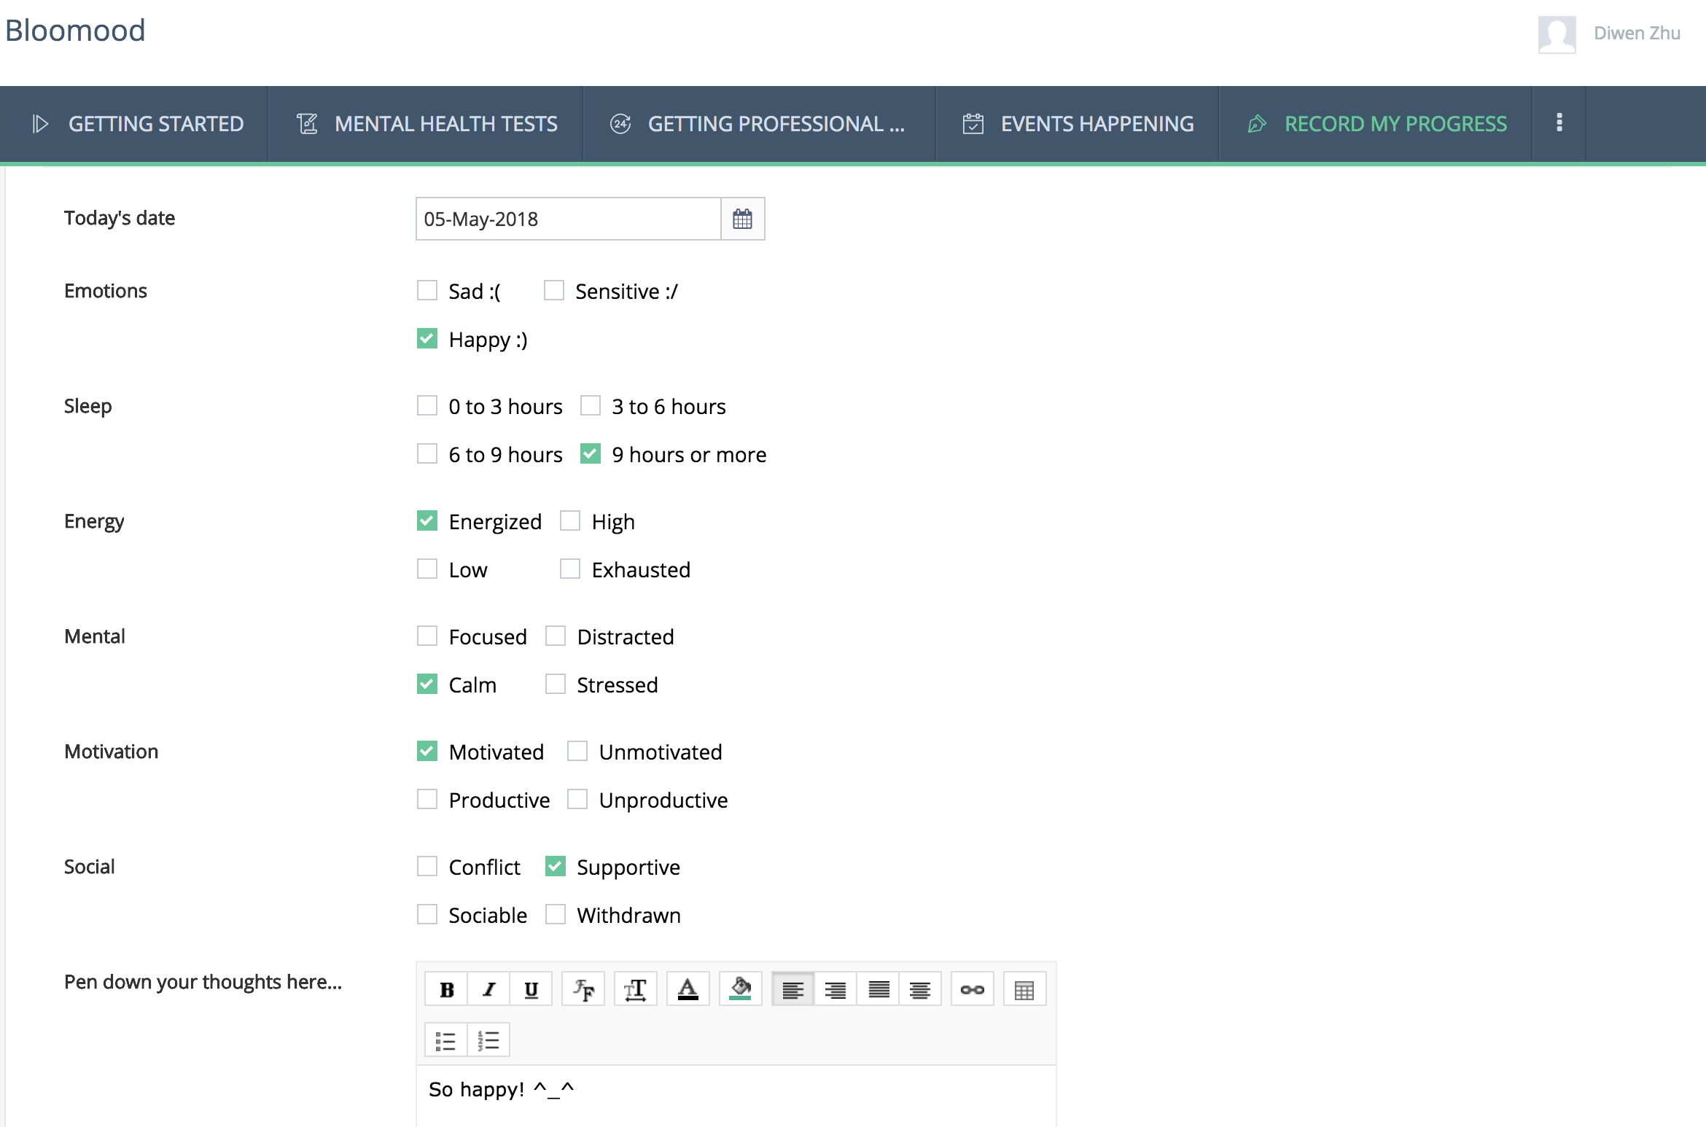The image size is (1706, 1127).
Task: Toggle bold formatting in the thoughts editor
Action: [447, 989]
